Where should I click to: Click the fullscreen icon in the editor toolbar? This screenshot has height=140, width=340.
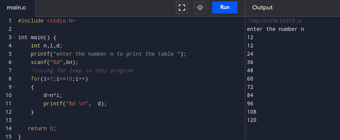coord(182,8)
